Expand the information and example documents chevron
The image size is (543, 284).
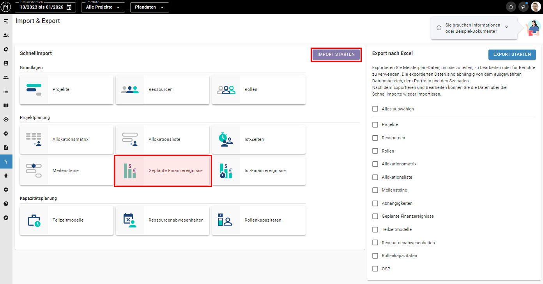(x=507, y=27)
